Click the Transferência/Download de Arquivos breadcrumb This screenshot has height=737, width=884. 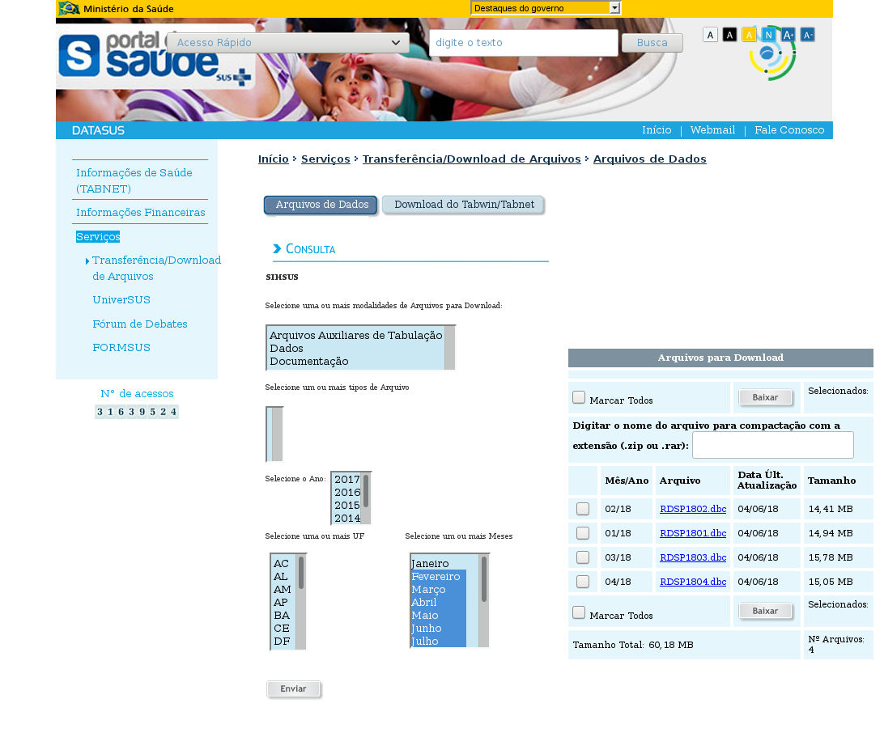pyautogui.click(x=471, y=159)
